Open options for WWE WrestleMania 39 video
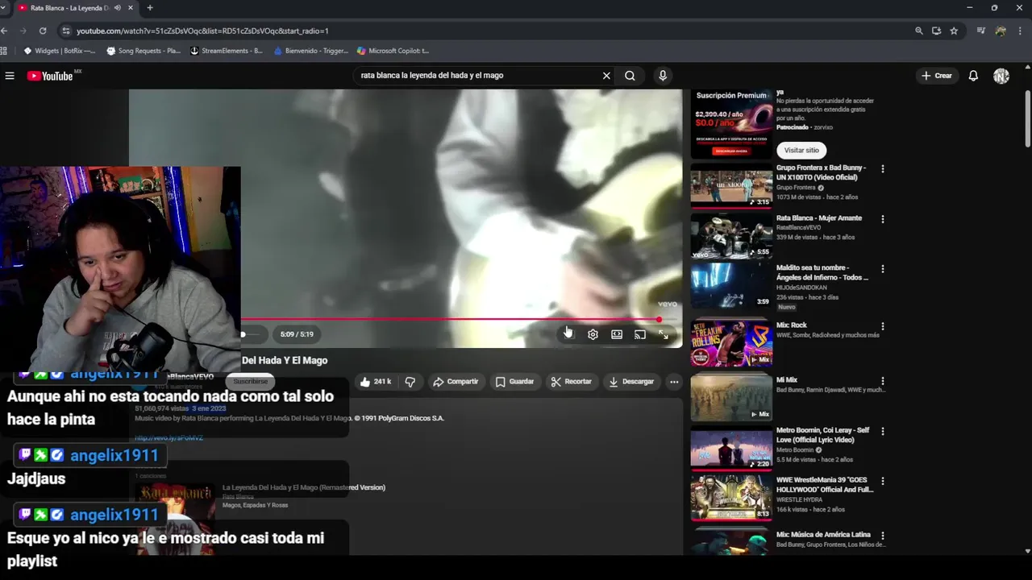The height and width of the screenshot is (580, 1032). pos(883,481)
